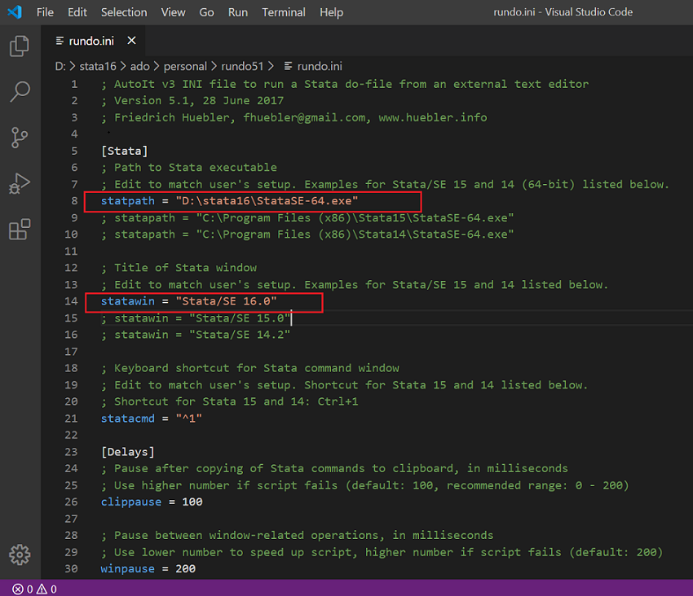This screenshot has height=596, width=693.
Task: Open the Search view in activity bar
Action: click(x=20, y=92)
